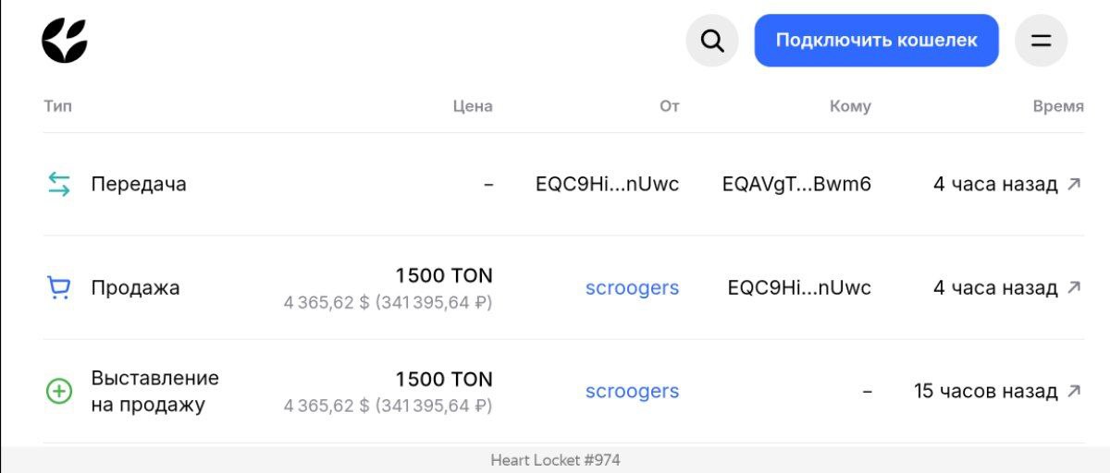Click the Heart Locket #974 caption
This screenshot has width=1110, height=473.
pos(555,460)
